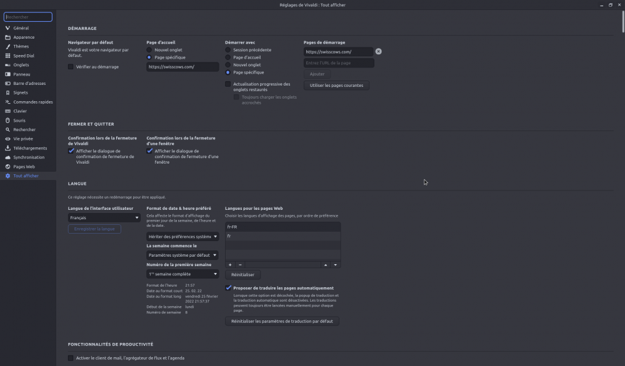Open the 1re semaine complète dropdown

pos(182,274)
